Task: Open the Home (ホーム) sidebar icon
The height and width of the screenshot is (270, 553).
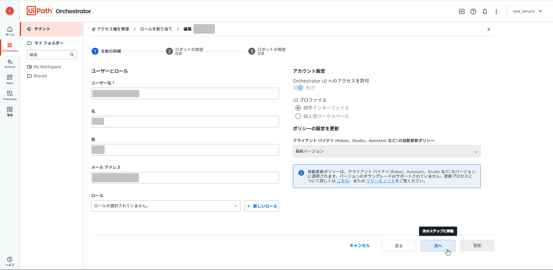Action: tap(10, 31)
